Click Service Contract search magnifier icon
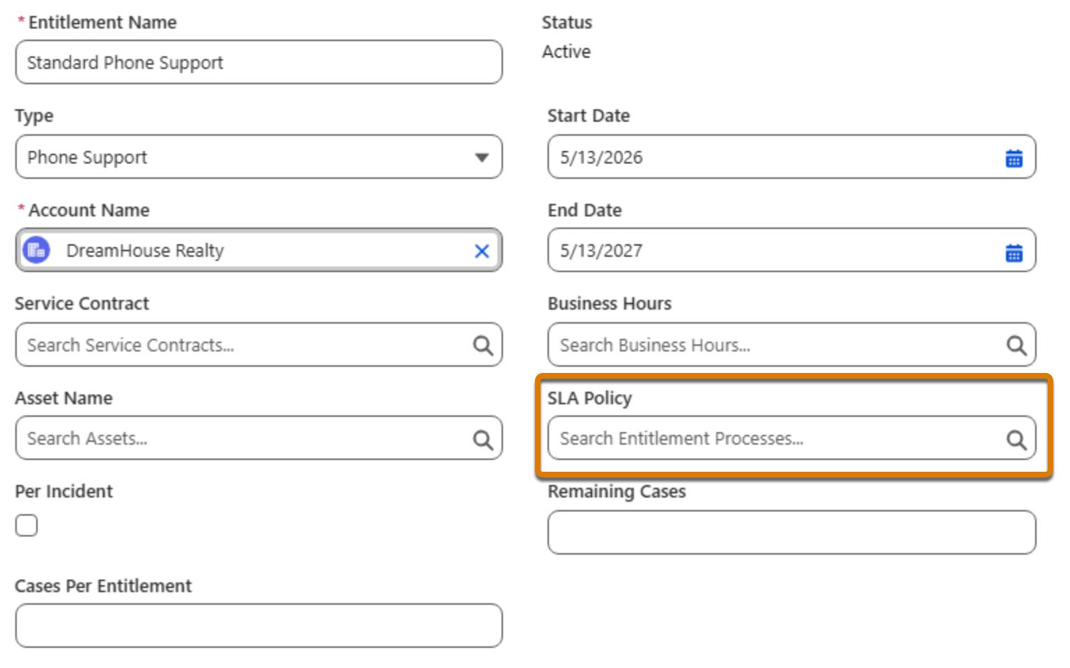The height and width of the screenshot is (668, 1070). point(483,345)
